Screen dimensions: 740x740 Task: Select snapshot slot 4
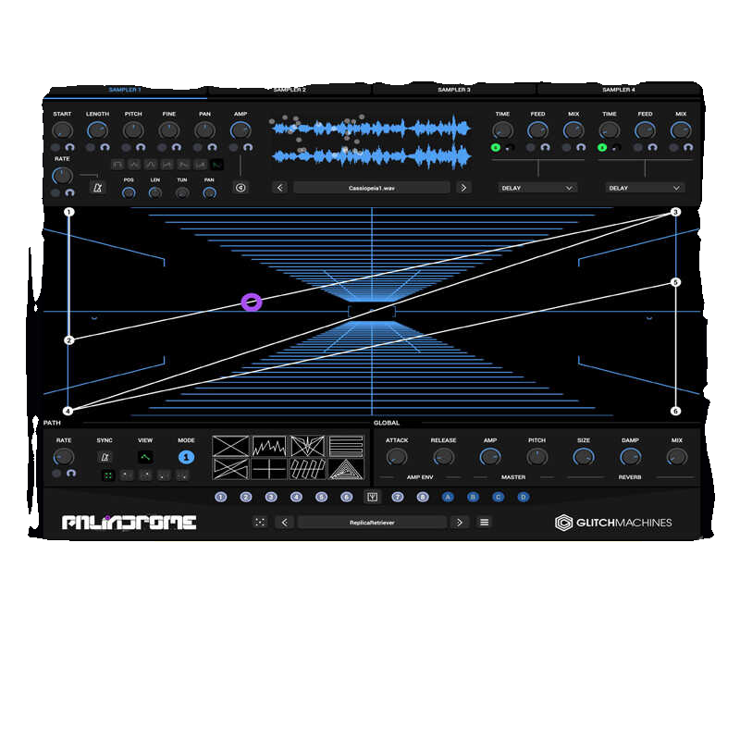pos(296,497)
